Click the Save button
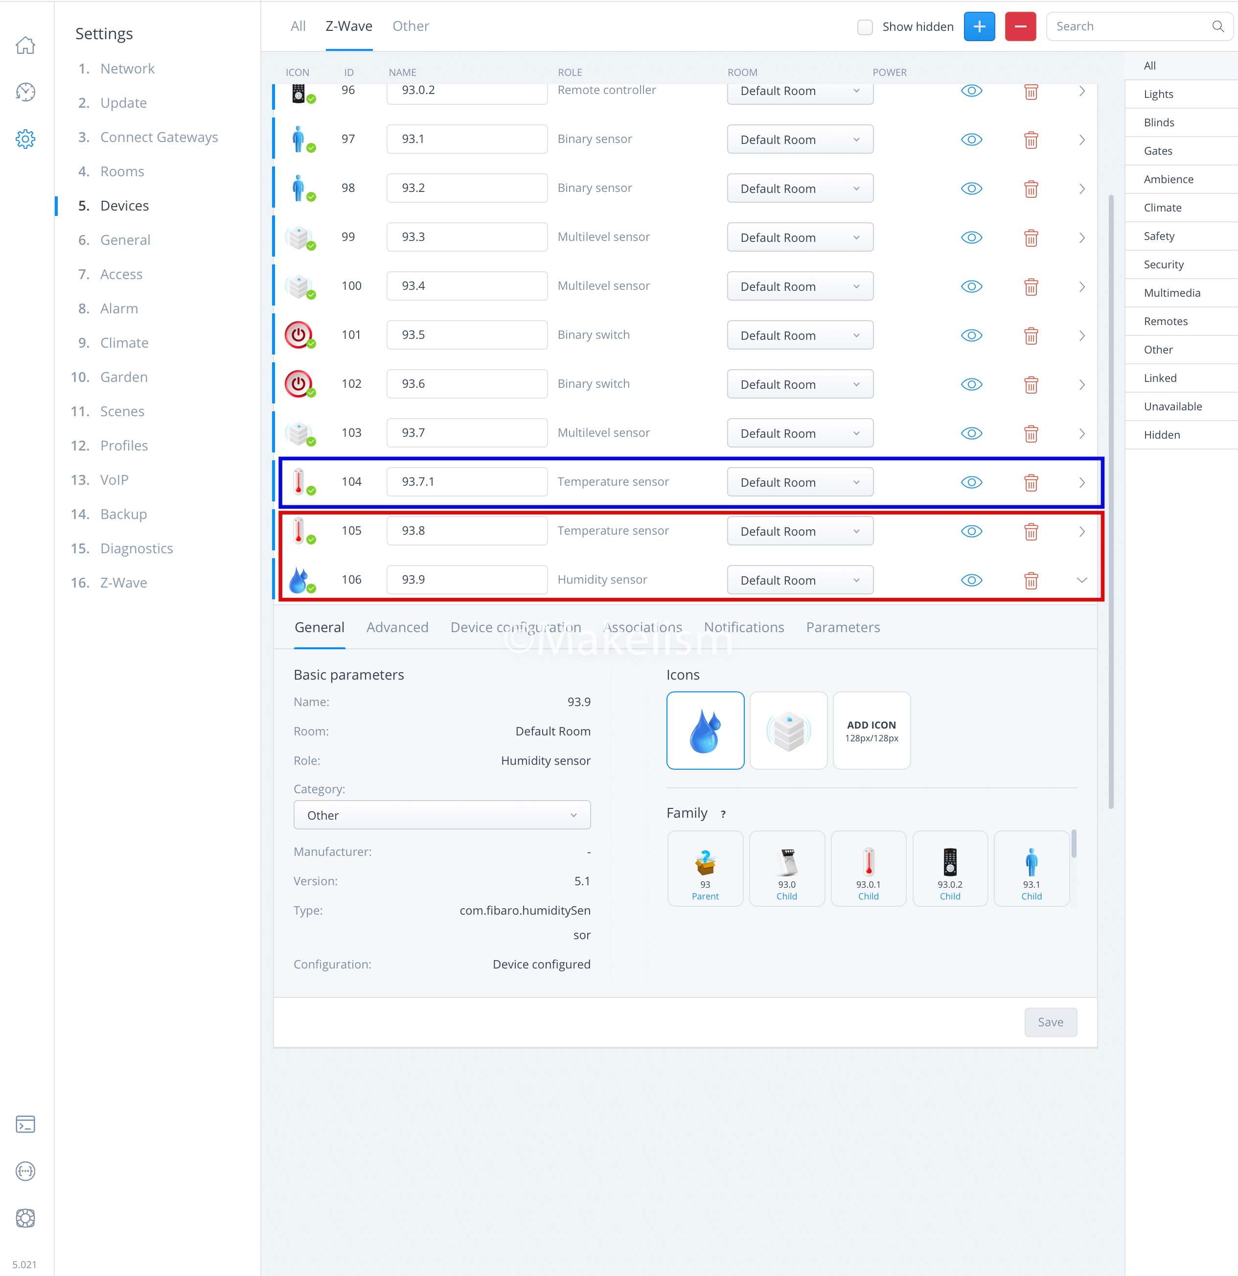The image size is (1238, 1276). click(x=1050, y=1022)
